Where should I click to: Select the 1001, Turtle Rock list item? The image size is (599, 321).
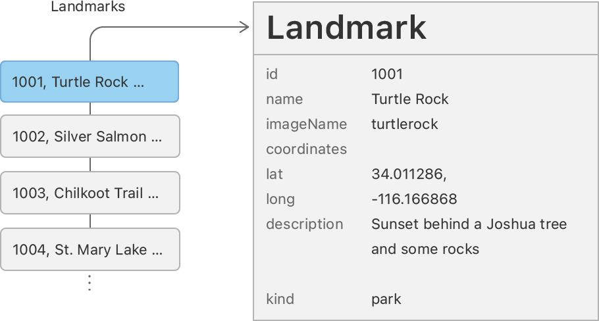(x=89, y=82)
